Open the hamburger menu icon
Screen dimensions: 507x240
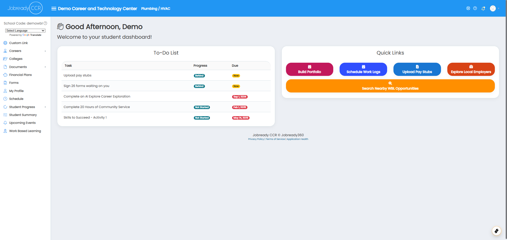point(54,8)
